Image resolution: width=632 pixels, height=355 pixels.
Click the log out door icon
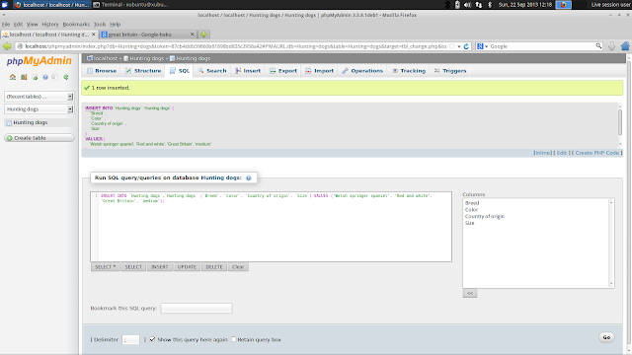point(24,77)
